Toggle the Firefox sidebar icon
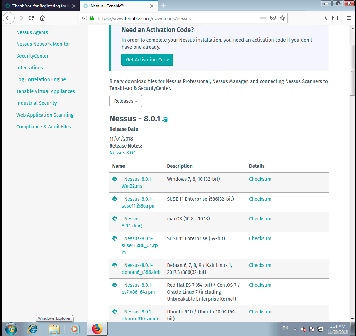 pyautogui.click(x=335, y=18)
